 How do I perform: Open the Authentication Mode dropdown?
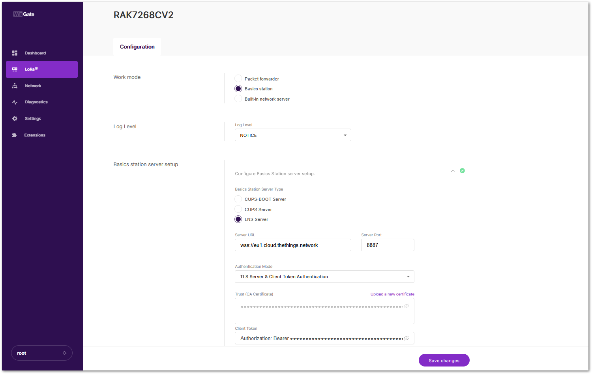click(x=324, y=277)
